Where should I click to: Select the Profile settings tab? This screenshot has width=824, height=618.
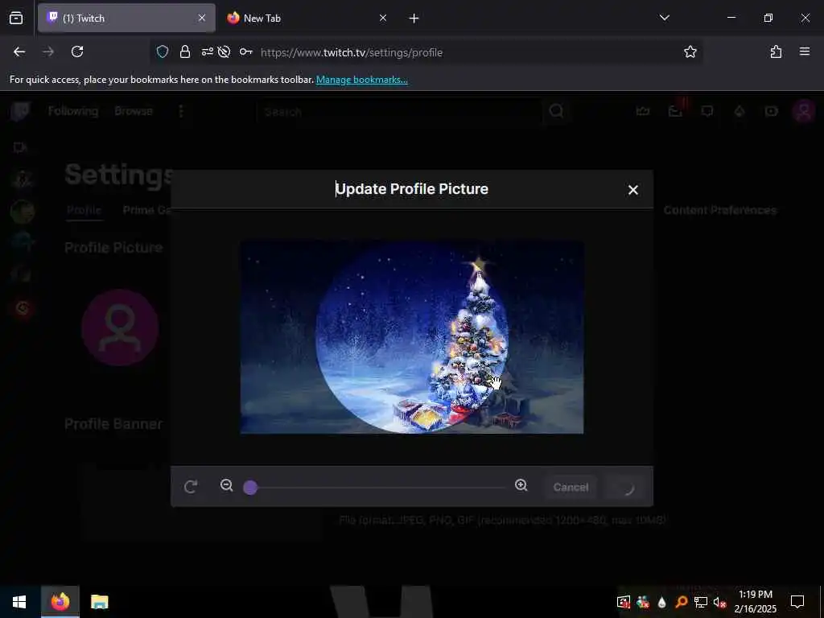84,210
